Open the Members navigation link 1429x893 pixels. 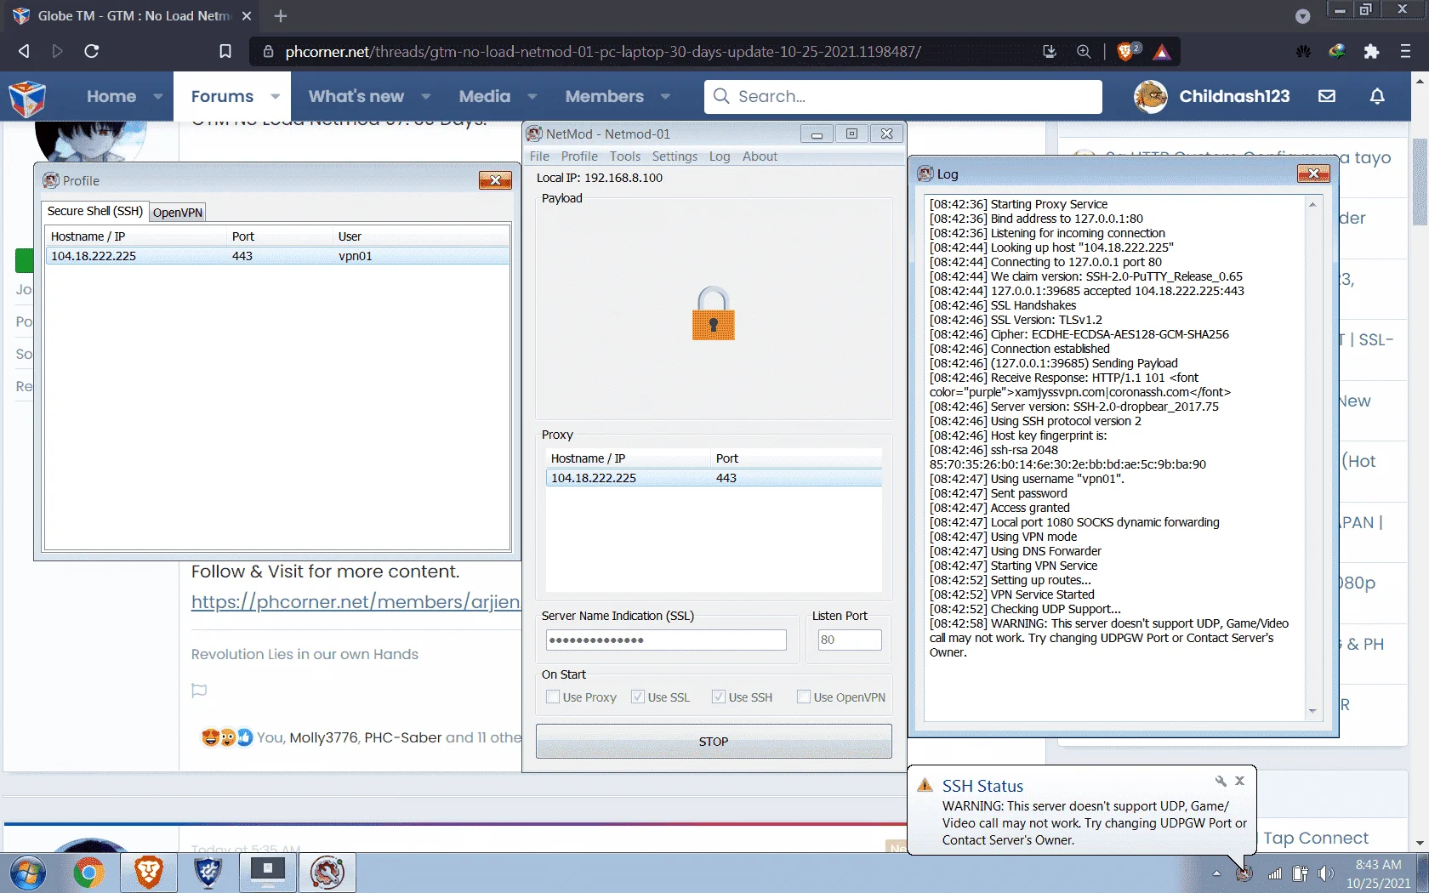coord(605,96)
